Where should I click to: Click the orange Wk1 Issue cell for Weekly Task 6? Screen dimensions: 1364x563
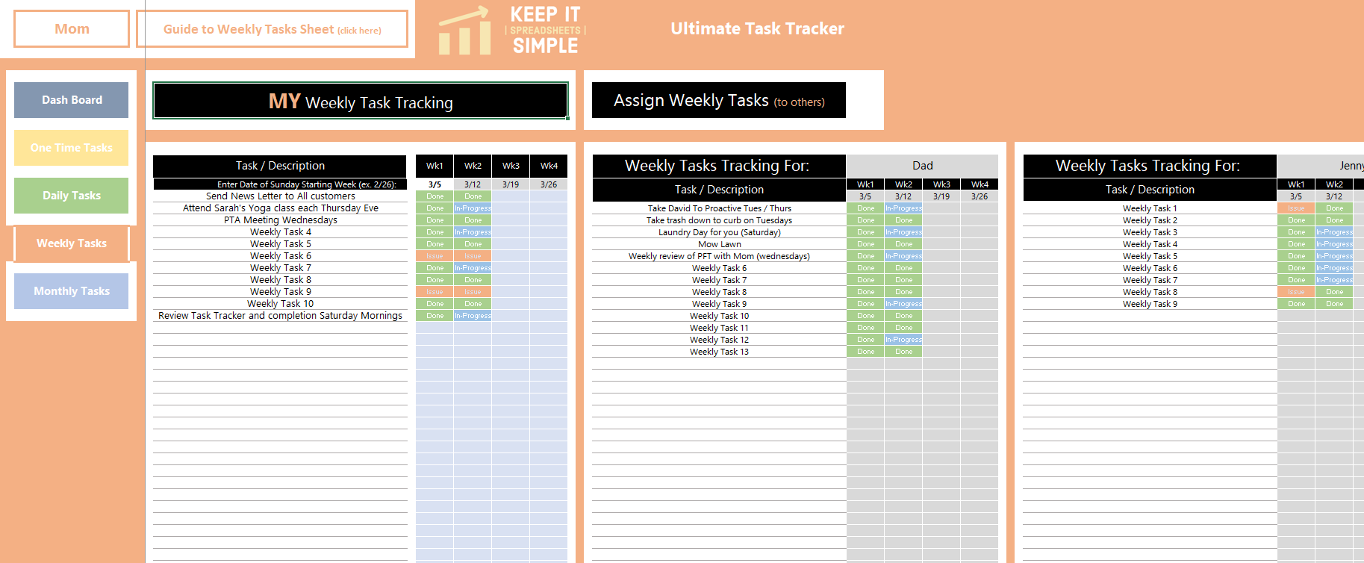pos(435,256)
